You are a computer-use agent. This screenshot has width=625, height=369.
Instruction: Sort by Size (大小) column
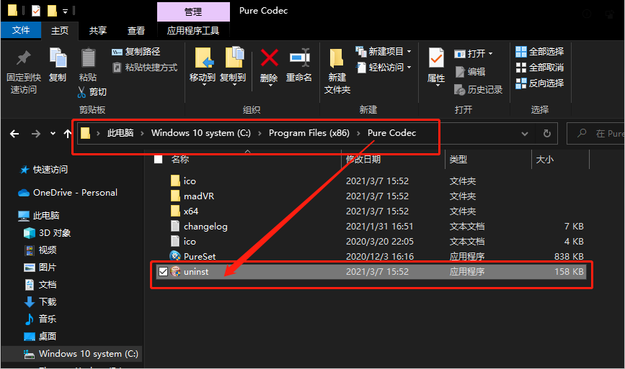pos(544,160)
